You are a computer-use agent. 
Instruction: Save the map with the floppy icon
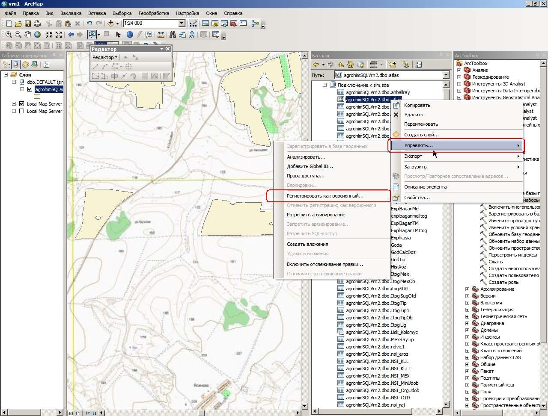27,24
